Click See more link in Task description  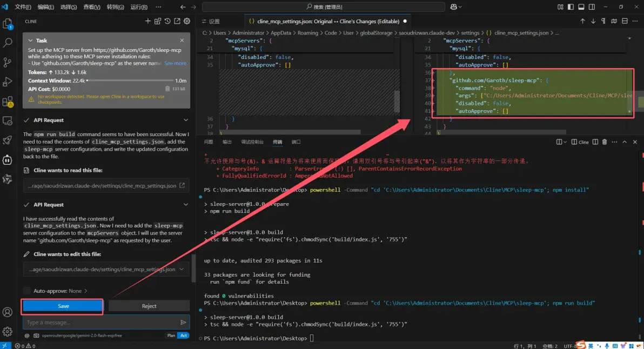(175, 63)
